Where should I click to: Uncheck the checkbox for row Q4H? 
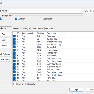point(14,64)
